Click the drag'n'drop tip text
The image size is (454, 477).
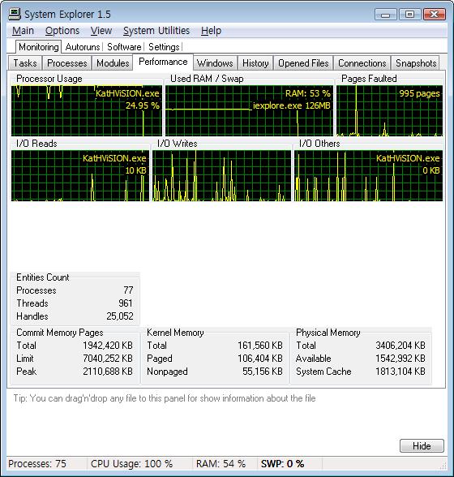click(165, 398)
